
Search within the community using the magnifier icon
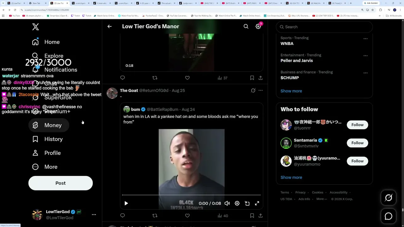(246, 26)
